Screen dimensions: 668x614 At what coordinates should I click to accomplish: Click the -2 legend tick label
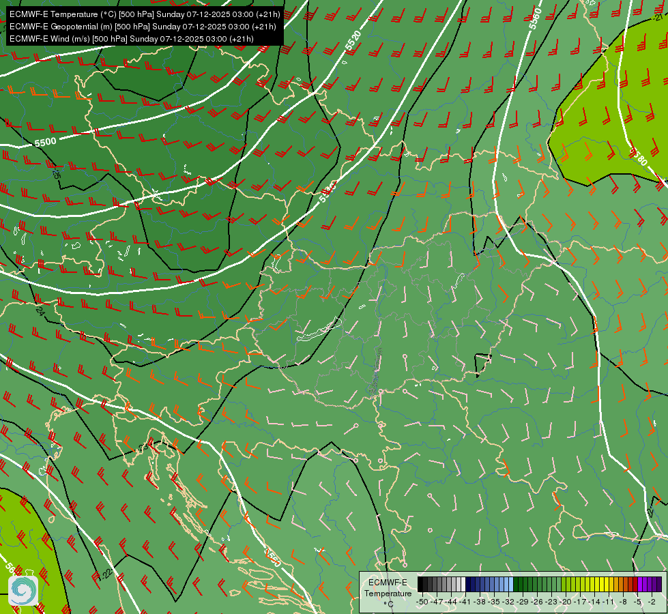click(x=652, y=602)
